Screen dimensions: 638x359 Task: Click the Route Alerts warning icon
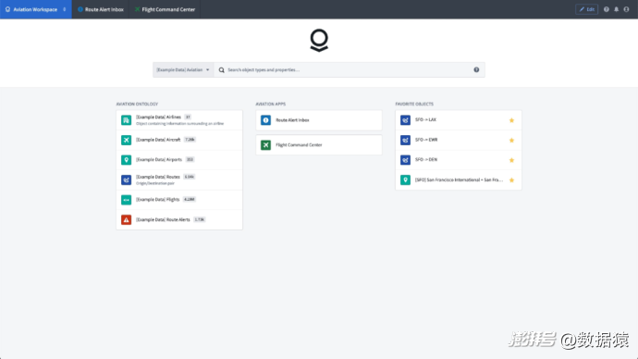pos(126,220)
